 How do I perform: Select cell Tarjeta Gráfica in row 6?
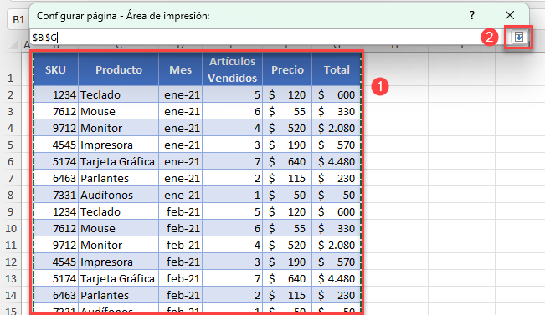(119, 161)
